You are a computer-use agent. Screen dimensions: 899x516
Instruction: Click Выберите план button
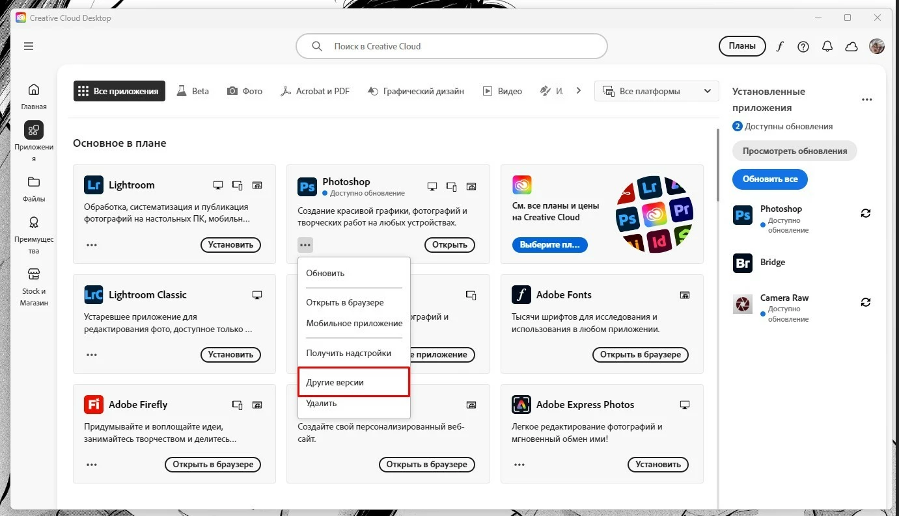point(550,245)
